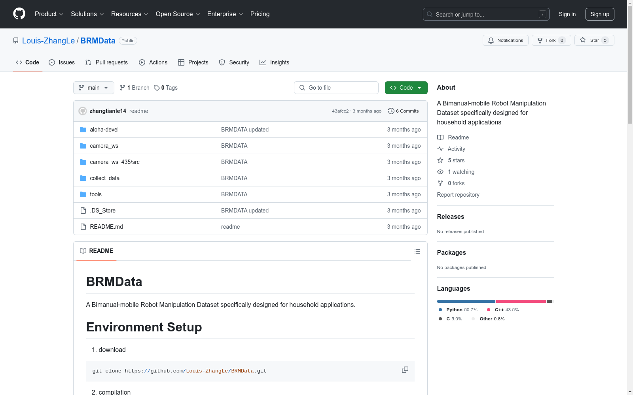633x395 pixels.
Task: Click Report repository link
Action: click(x=458, y=195)
